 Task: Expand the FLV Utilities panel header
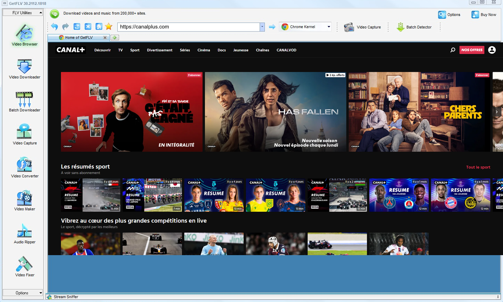point(23,13)
